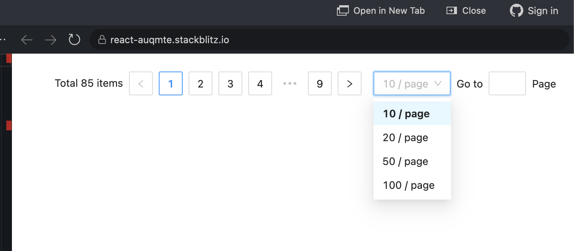This screenshot has height=251, width=574.
Task: Open the page size dropdown
Action: tap(412, 83)
